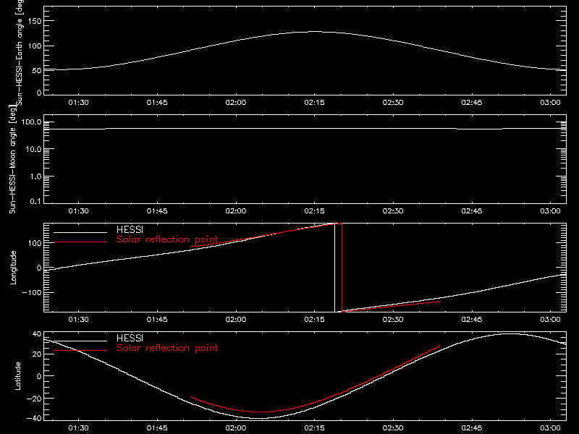The image size is (579, 434).
Task: Click "50" tick on Earth angle axis
Action: click(x=37, y=70)
